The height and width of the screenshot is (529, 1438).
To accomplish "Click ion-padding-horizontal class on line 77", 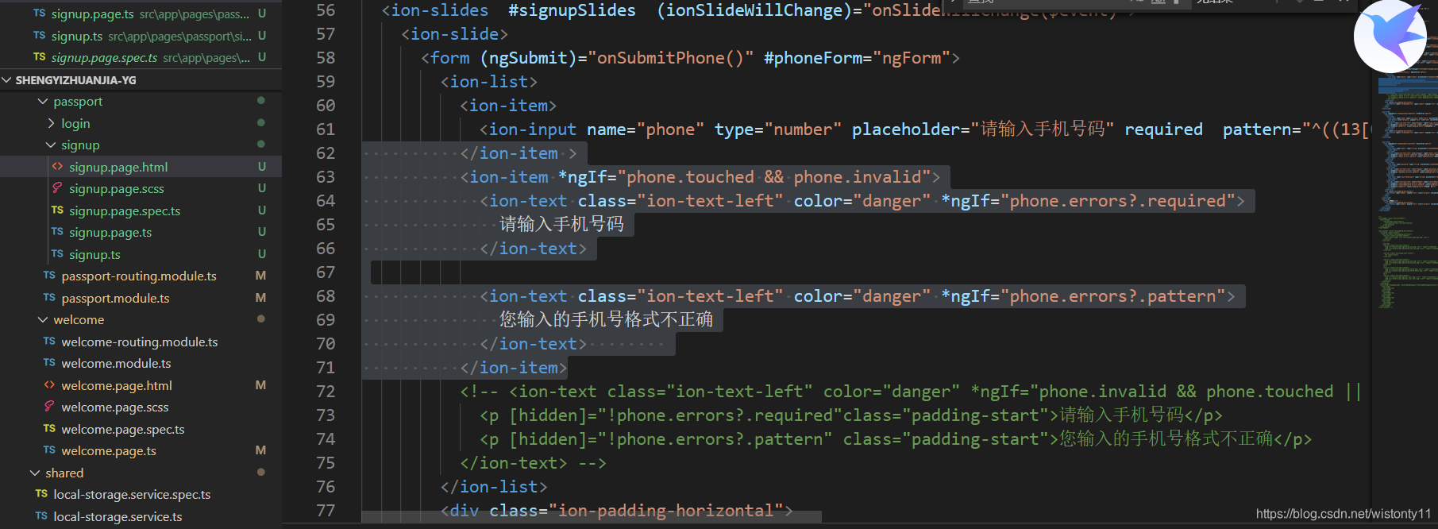I will 665,511.
